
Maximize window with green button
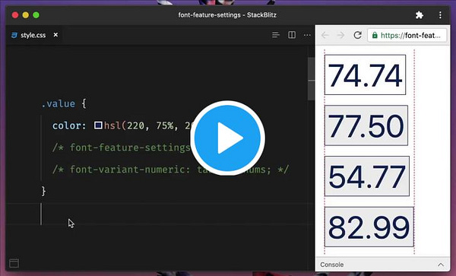(36, 15)
